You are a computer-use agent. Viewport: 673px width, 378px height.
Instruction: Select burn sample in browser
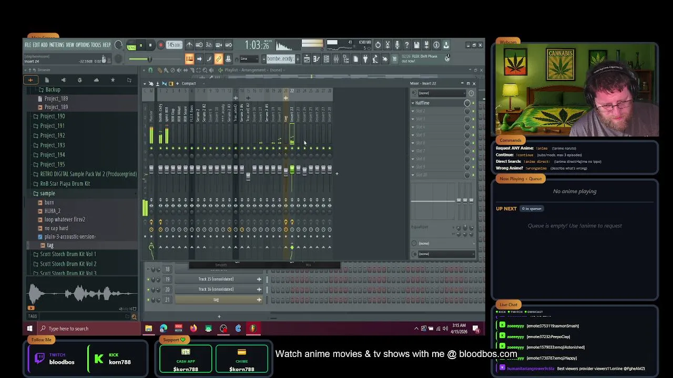[49, 202]
